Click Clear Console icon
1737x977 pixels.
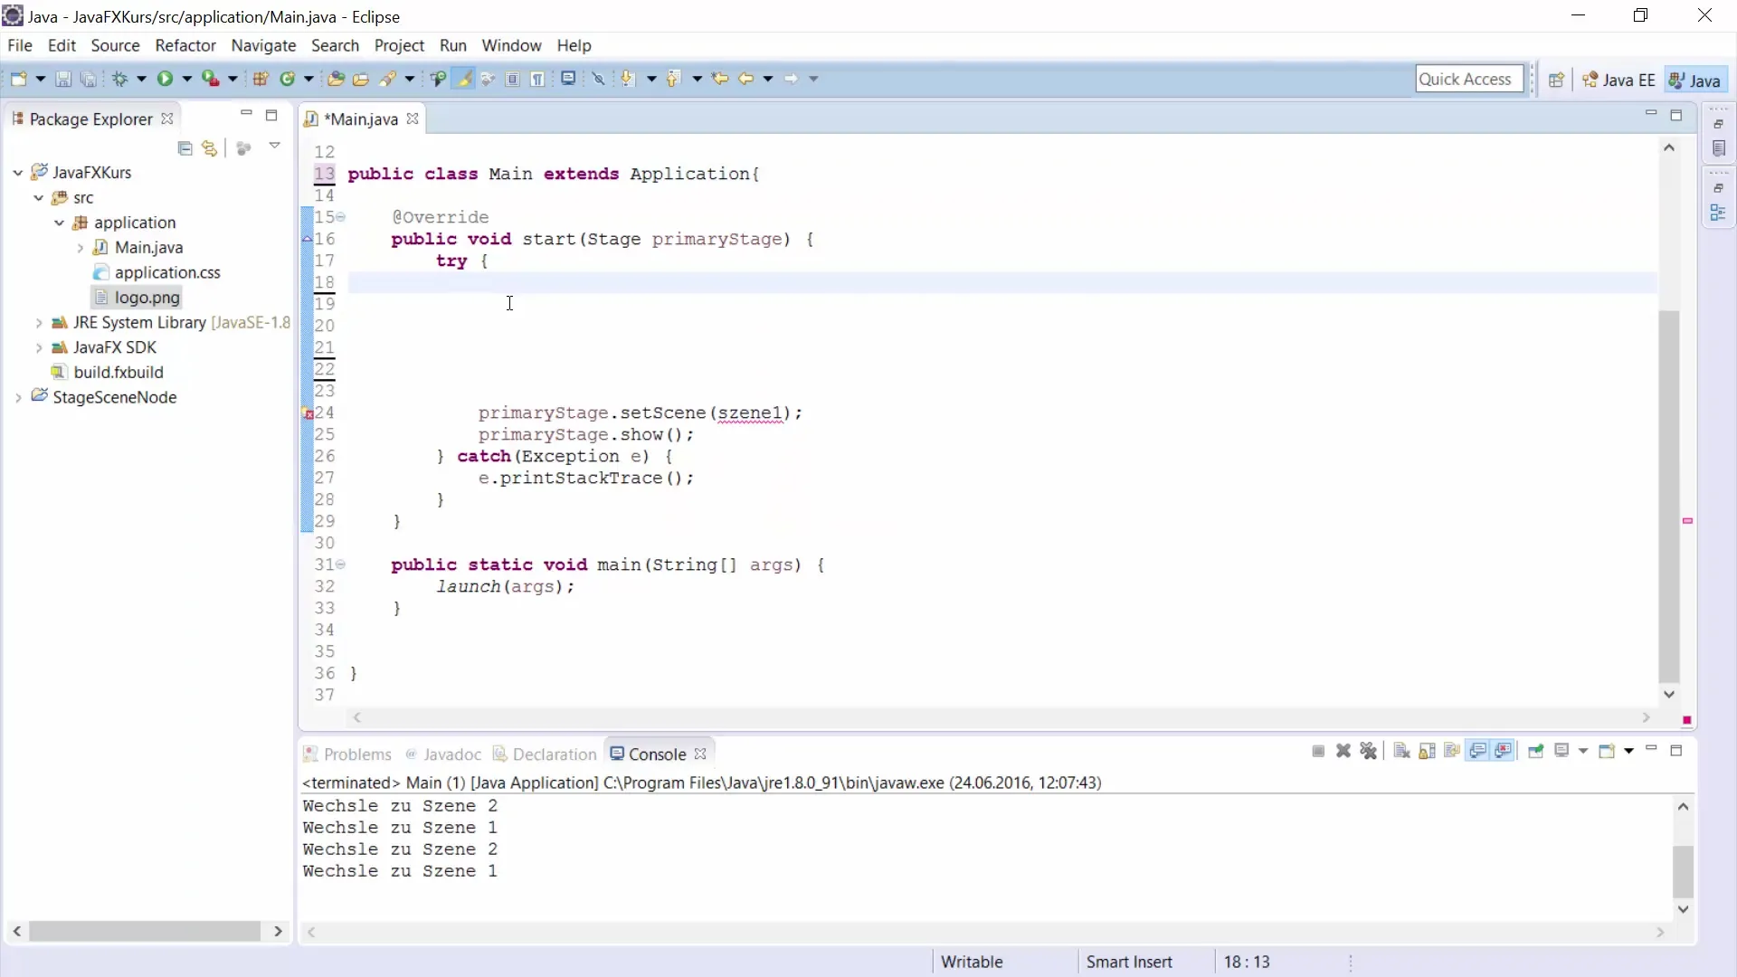pos(1401,751)
